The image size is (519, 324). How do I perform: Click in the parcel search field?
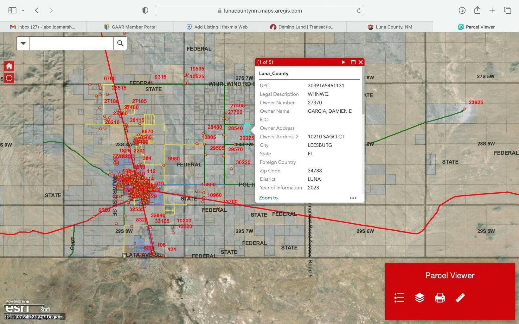click(72, 43)
